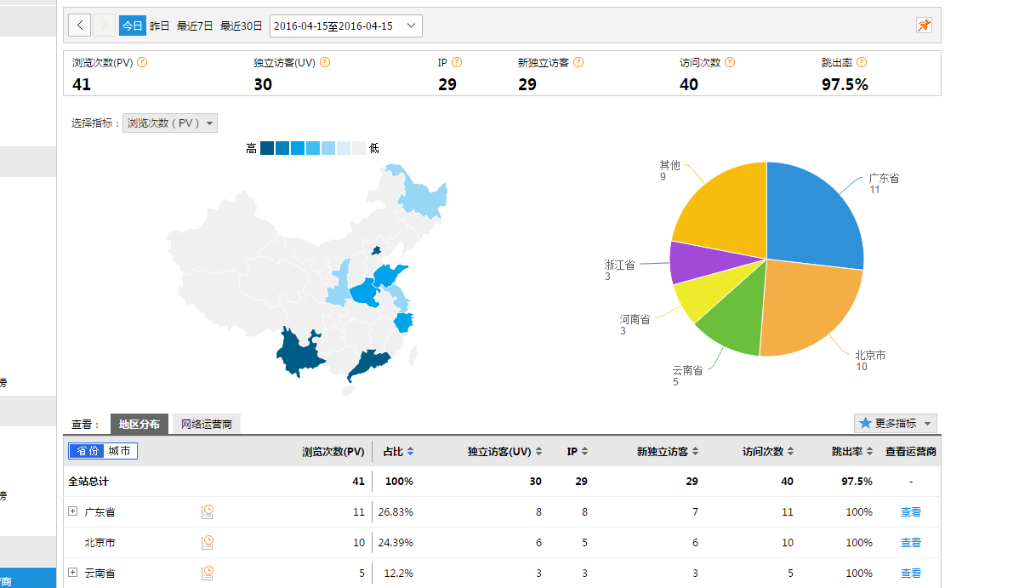Viewport: 1036px width, 588px height.
Task: Select 今日 date tab
Action: [x=132, y=26]
